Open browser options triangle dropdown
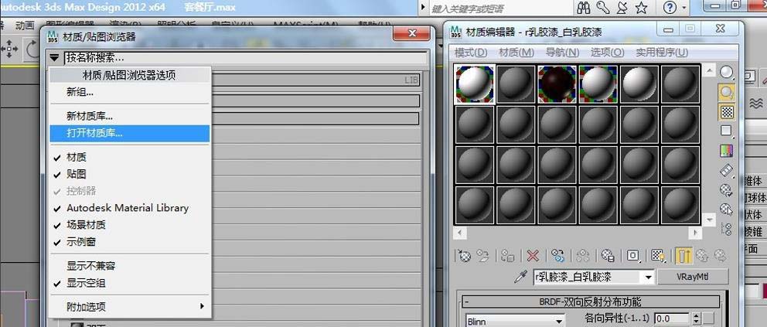This screenshot has width=767, height=327. (54, 58)
